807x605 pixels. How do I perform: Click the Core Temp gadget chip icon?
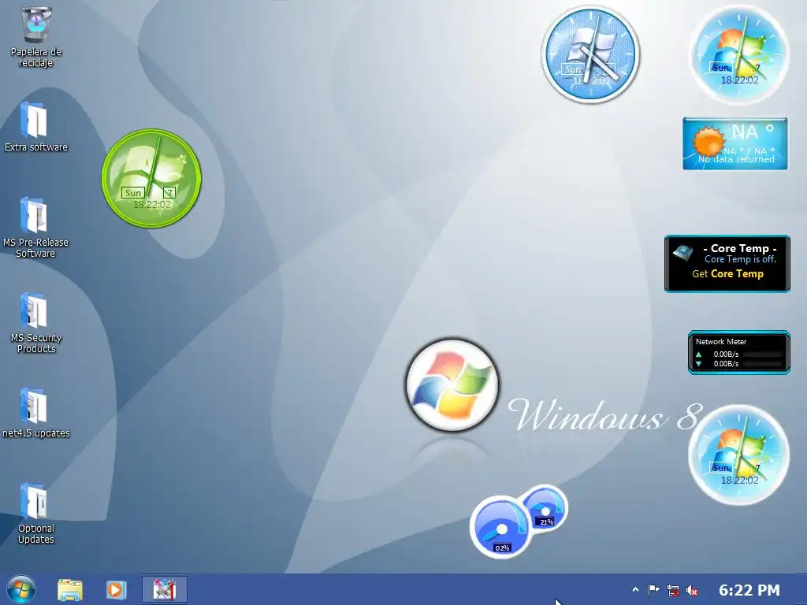click(x=682, y=253)
